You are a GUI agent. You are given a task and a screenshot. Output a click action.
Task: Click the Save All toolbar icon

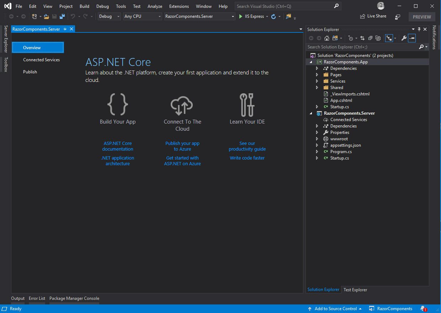point(62,16)
